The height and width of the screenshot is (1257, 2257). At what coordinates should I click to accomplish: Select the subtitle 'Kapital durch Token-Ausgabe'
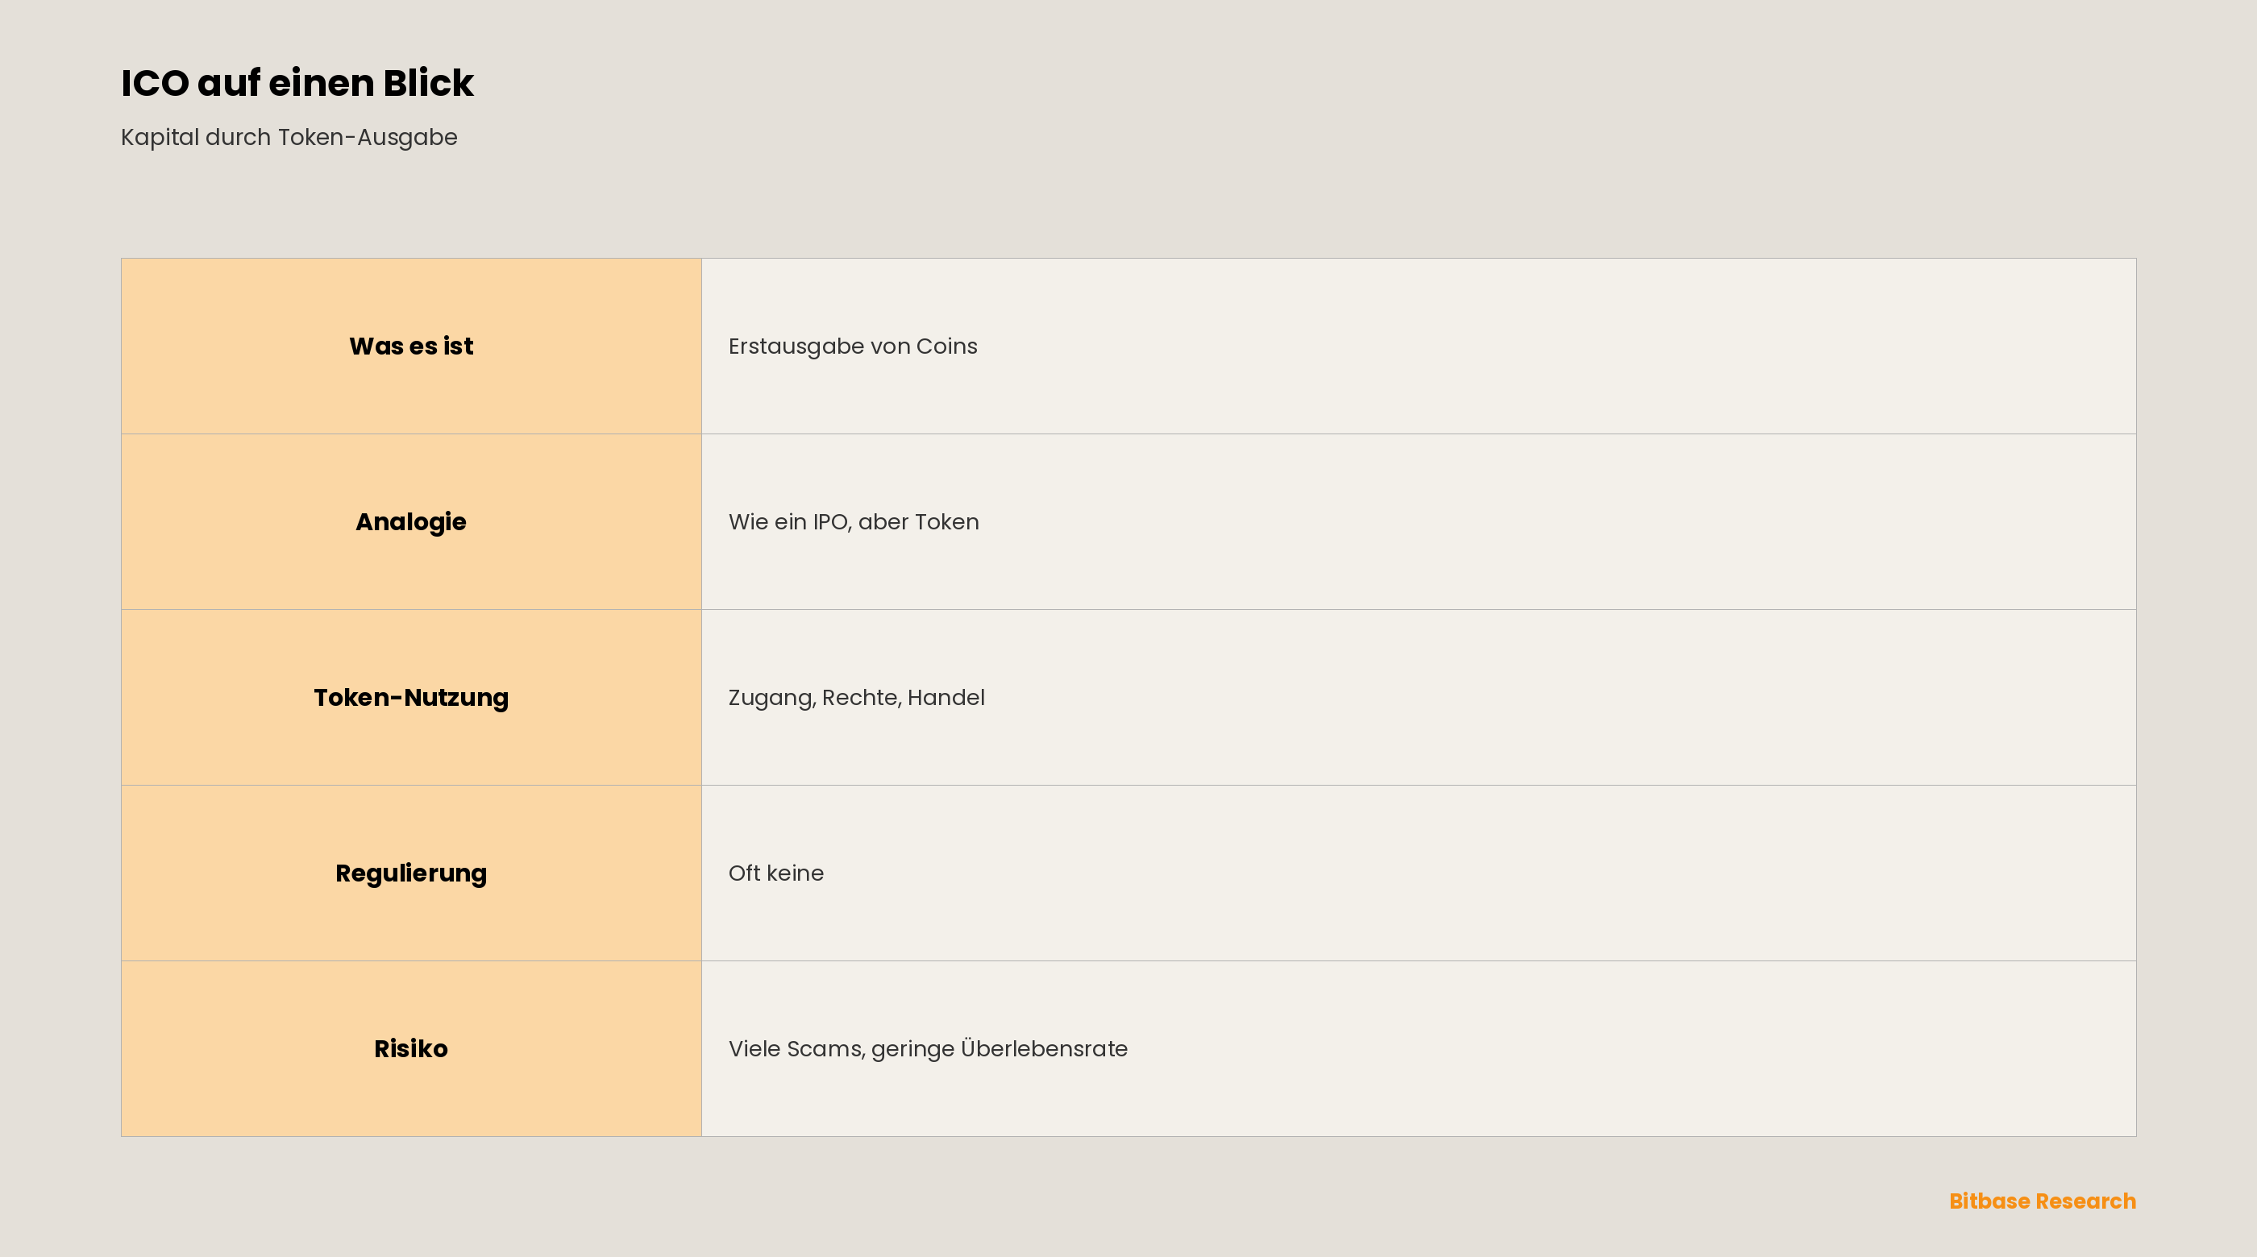289,138
